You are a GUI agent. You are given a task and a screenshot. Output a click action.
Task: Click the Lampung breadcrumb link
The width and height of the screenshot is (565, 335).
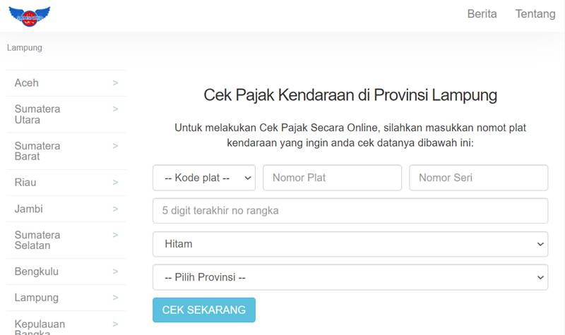(x=25, y=47)
